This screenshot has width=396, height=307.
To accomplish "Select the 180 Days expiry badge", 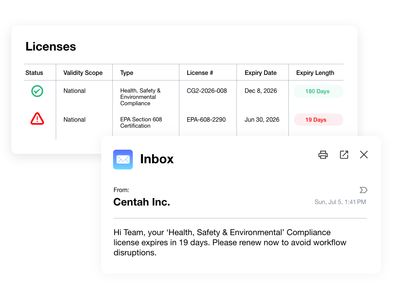I will (x=318, y=91).
